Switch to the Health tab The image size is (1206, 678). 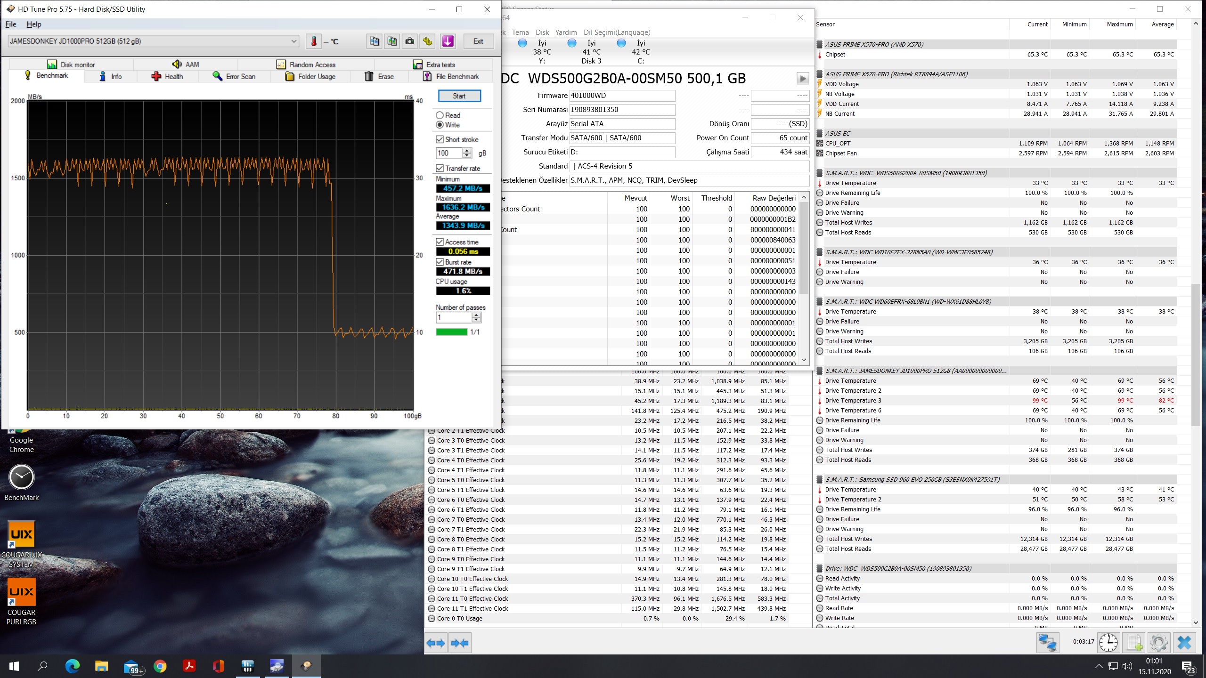coord(167,76)
